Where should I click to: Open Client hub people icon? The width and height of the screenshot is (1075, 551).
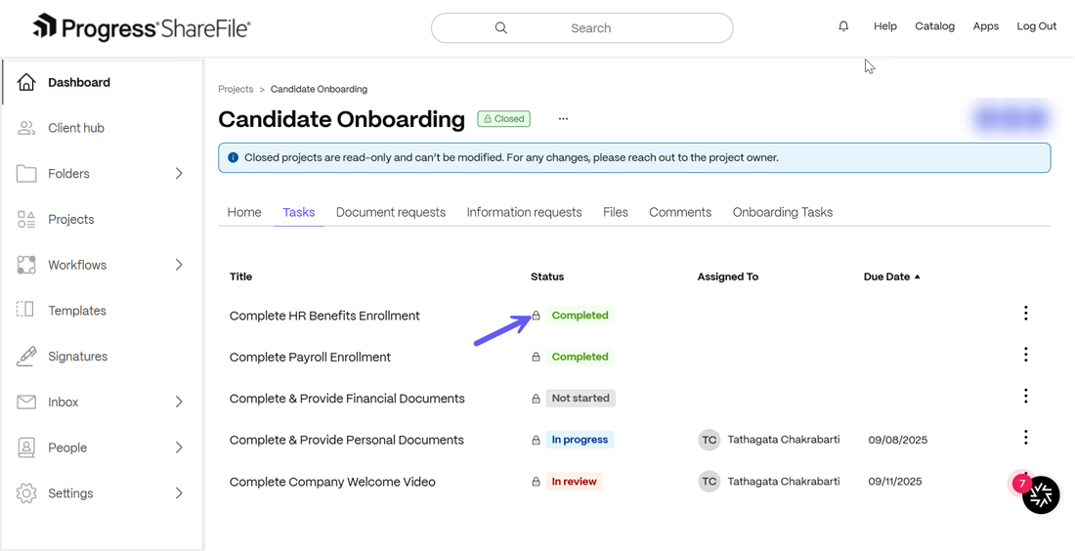(x=26, y=128)
